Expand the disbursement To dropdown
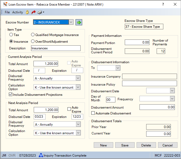The width and height of the screenshot is (181, 159). point(118,68)
